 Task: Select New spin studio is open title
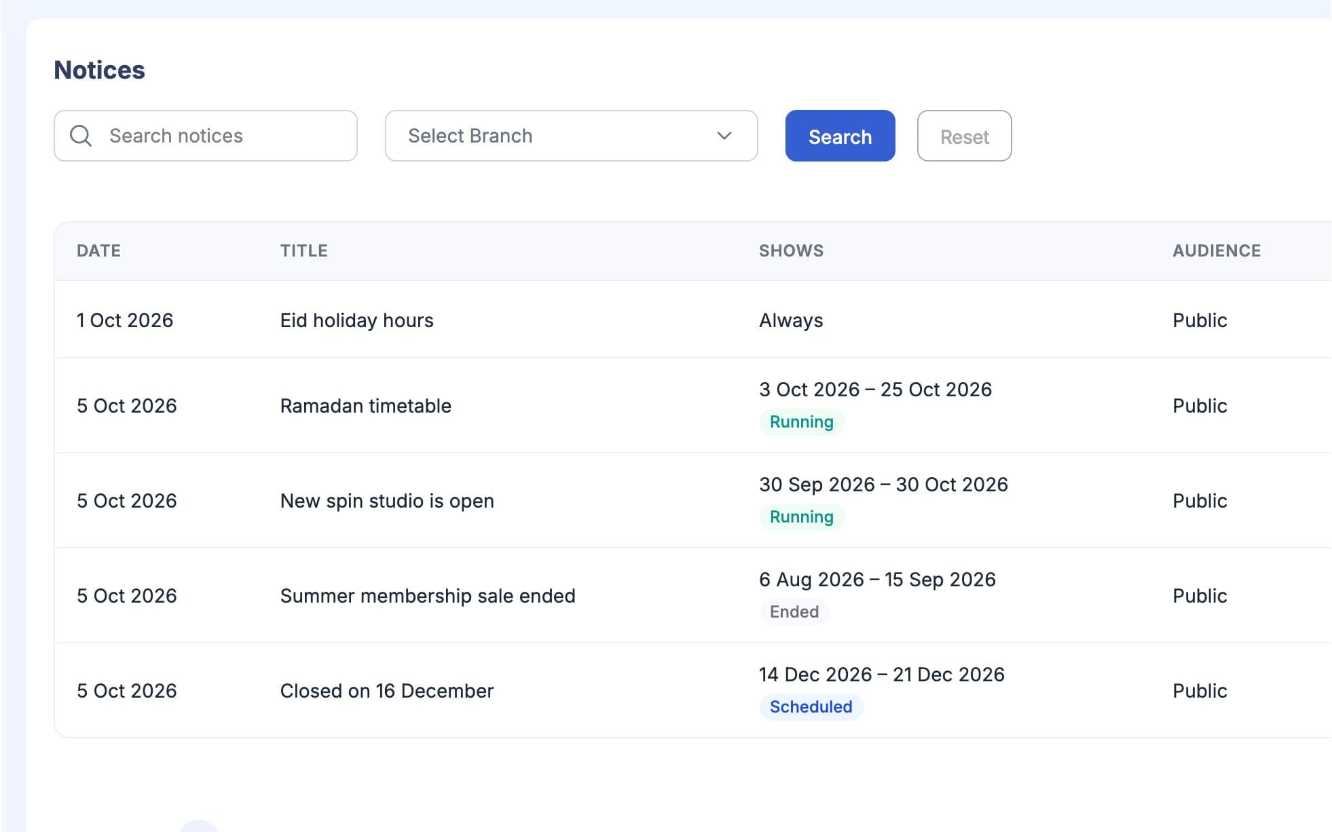point(387,501)
